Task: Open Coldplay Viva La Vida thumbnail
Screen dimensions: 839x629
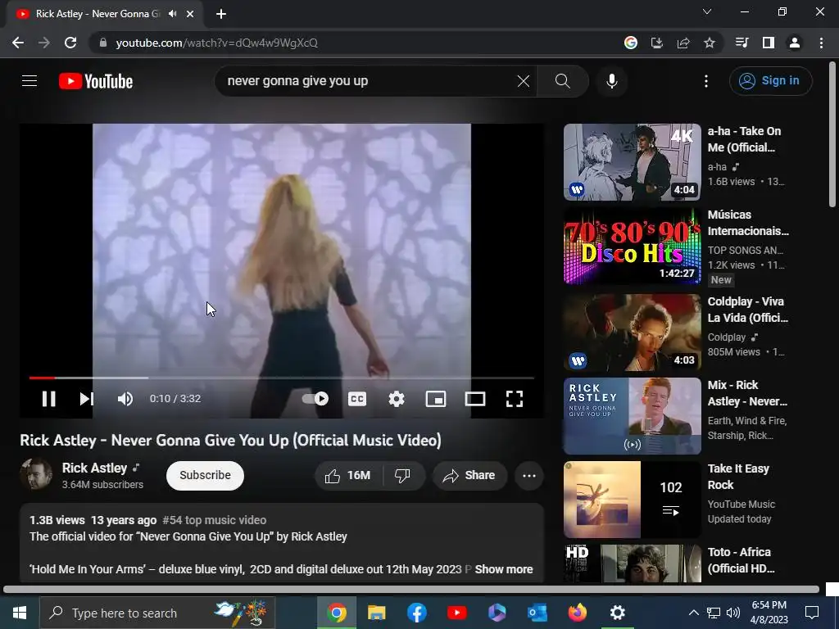Action: point(632,333)
